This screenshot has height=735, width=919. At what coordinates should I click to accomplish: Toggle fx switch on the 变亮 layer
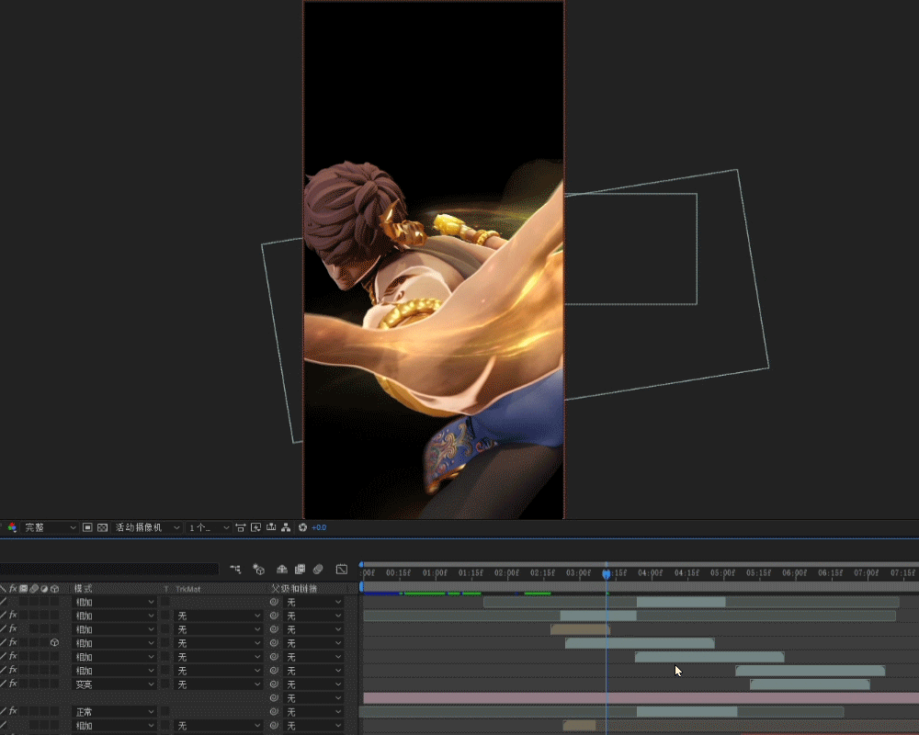(13, 684)
